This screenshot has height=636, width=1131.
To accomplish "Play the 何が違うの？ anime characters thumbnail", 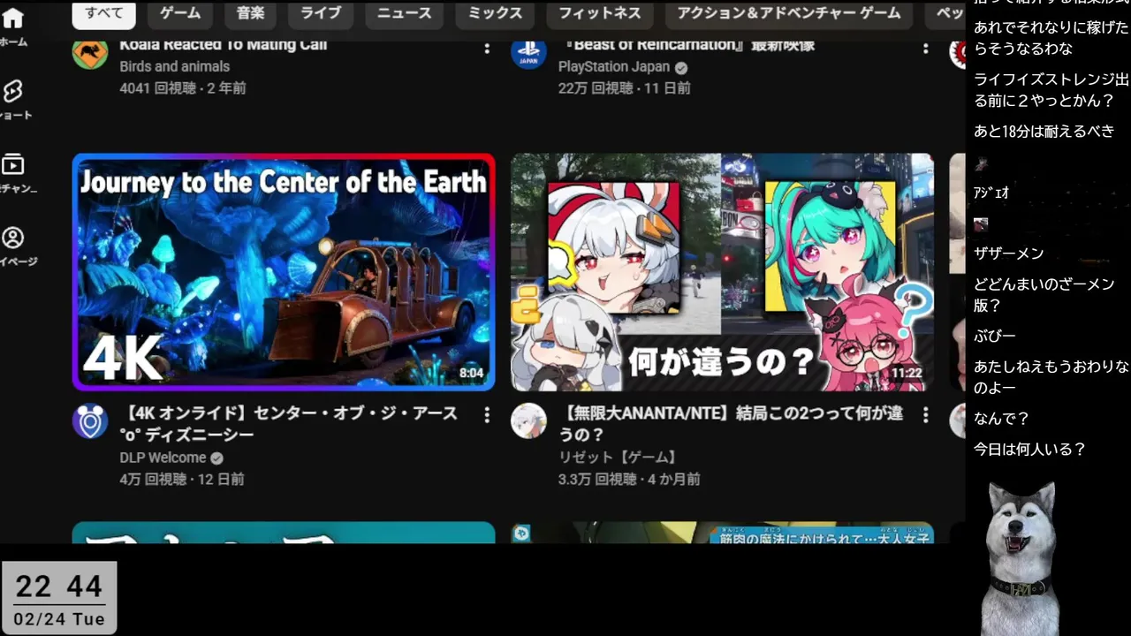I will 722,272.
